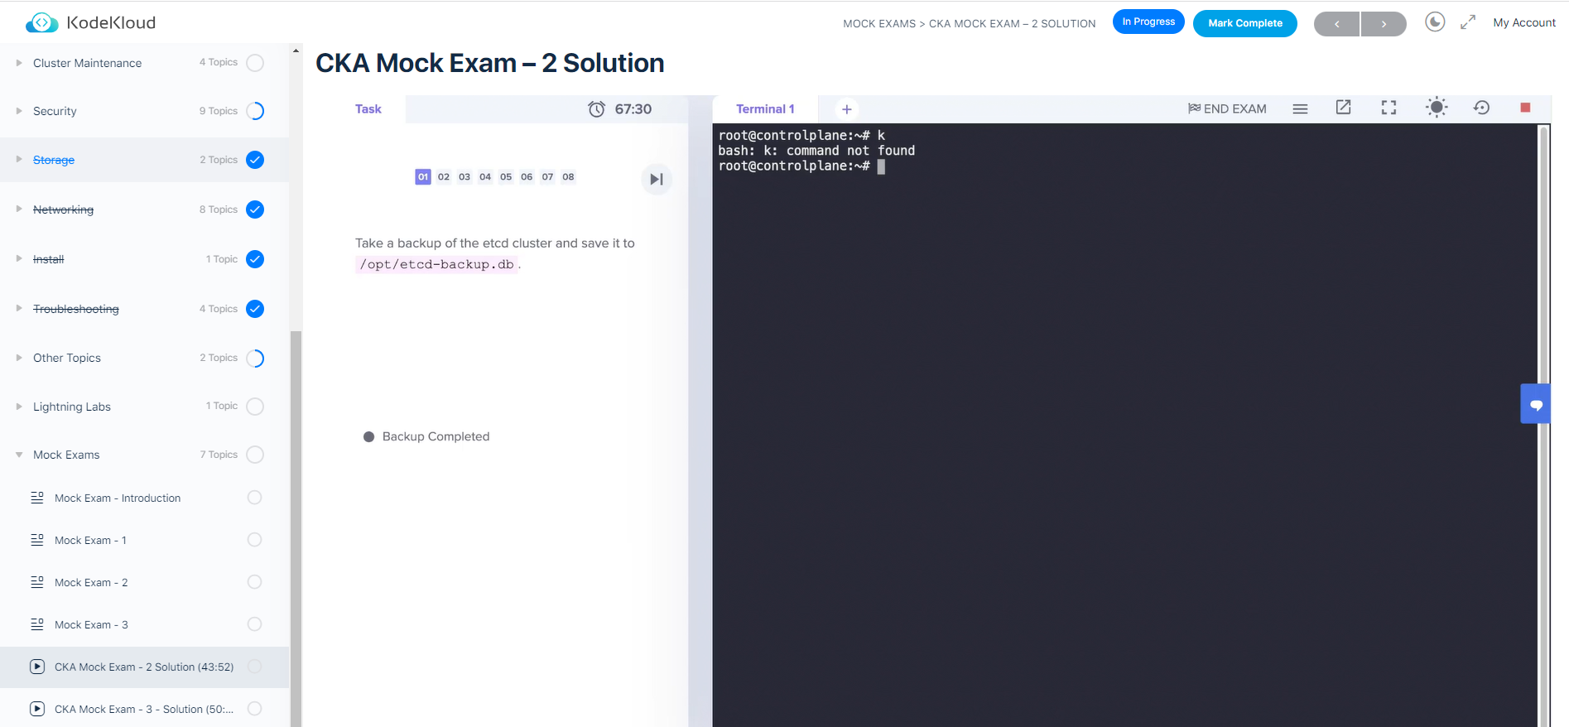This screenshot has height=727, width=1569.
Task: Select question 08
Action: (x=568, y=176)
